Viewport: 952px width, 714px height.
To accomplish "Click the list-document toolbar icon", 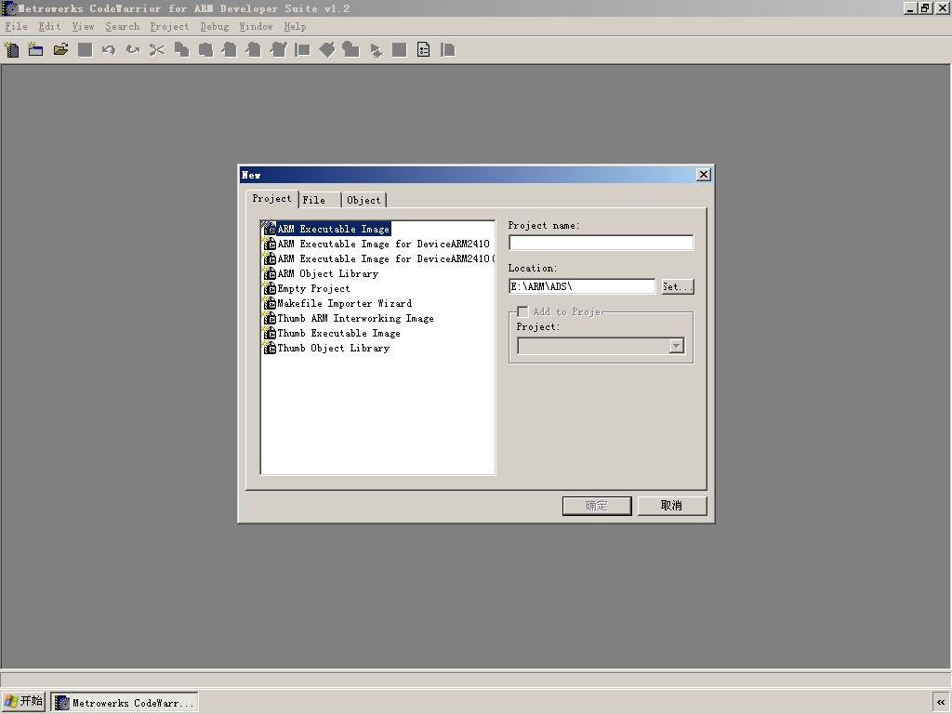I will click(x=424, y=50).
